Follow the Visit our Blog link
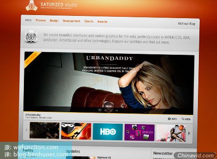 coord(186,23)
